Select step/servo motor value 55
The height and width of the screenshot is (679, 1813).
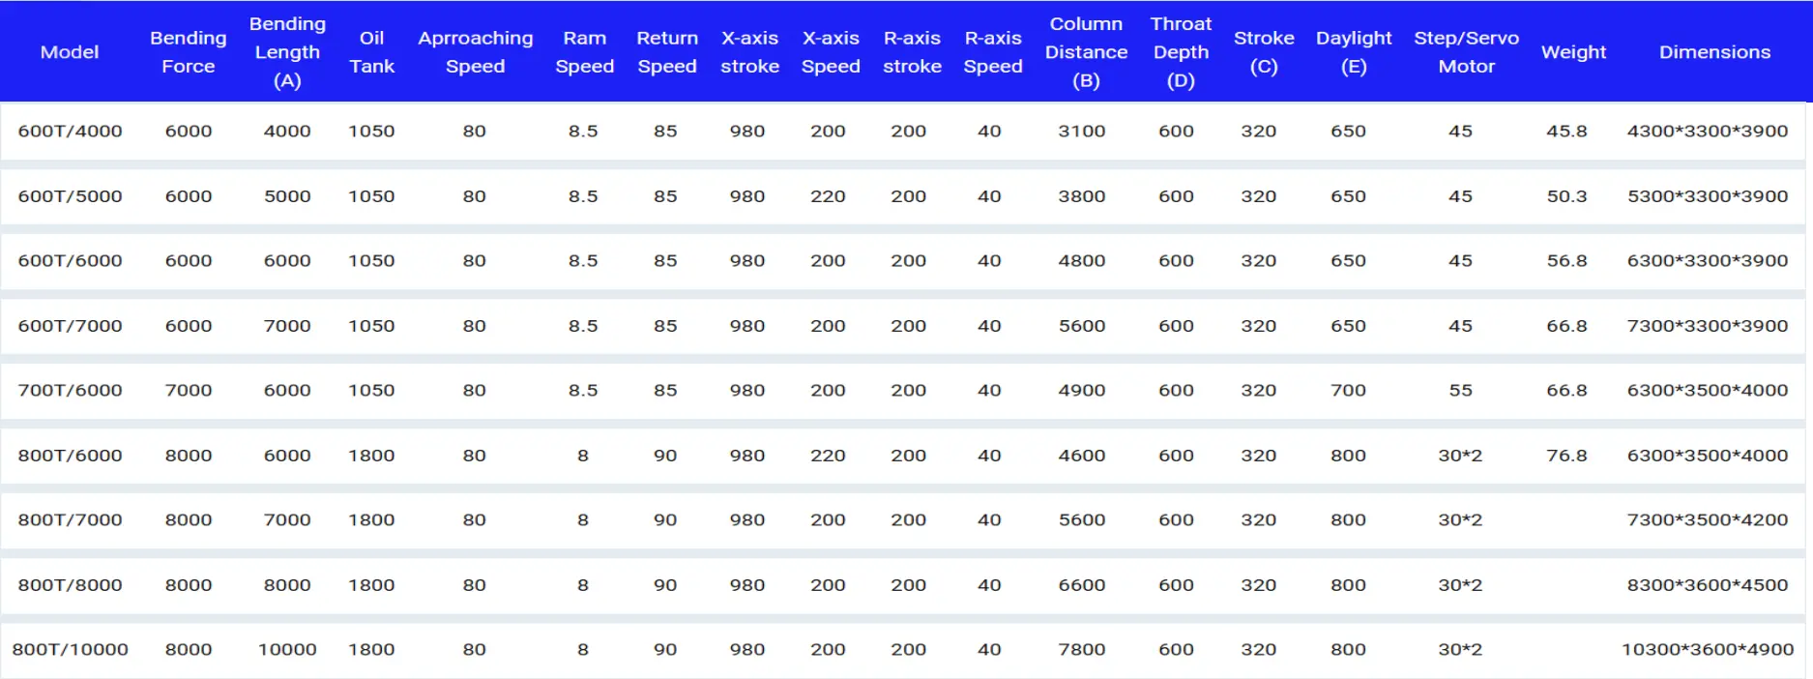click(x=1461, y=391)
